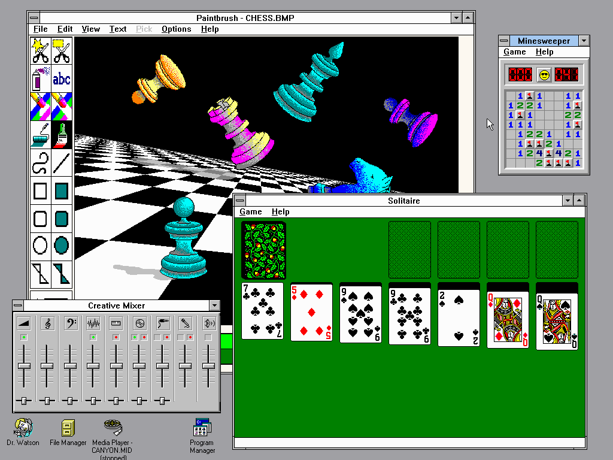Open Paintbrush View menu
This screenshot has height=460, width=613.
[x=91, y=29]
